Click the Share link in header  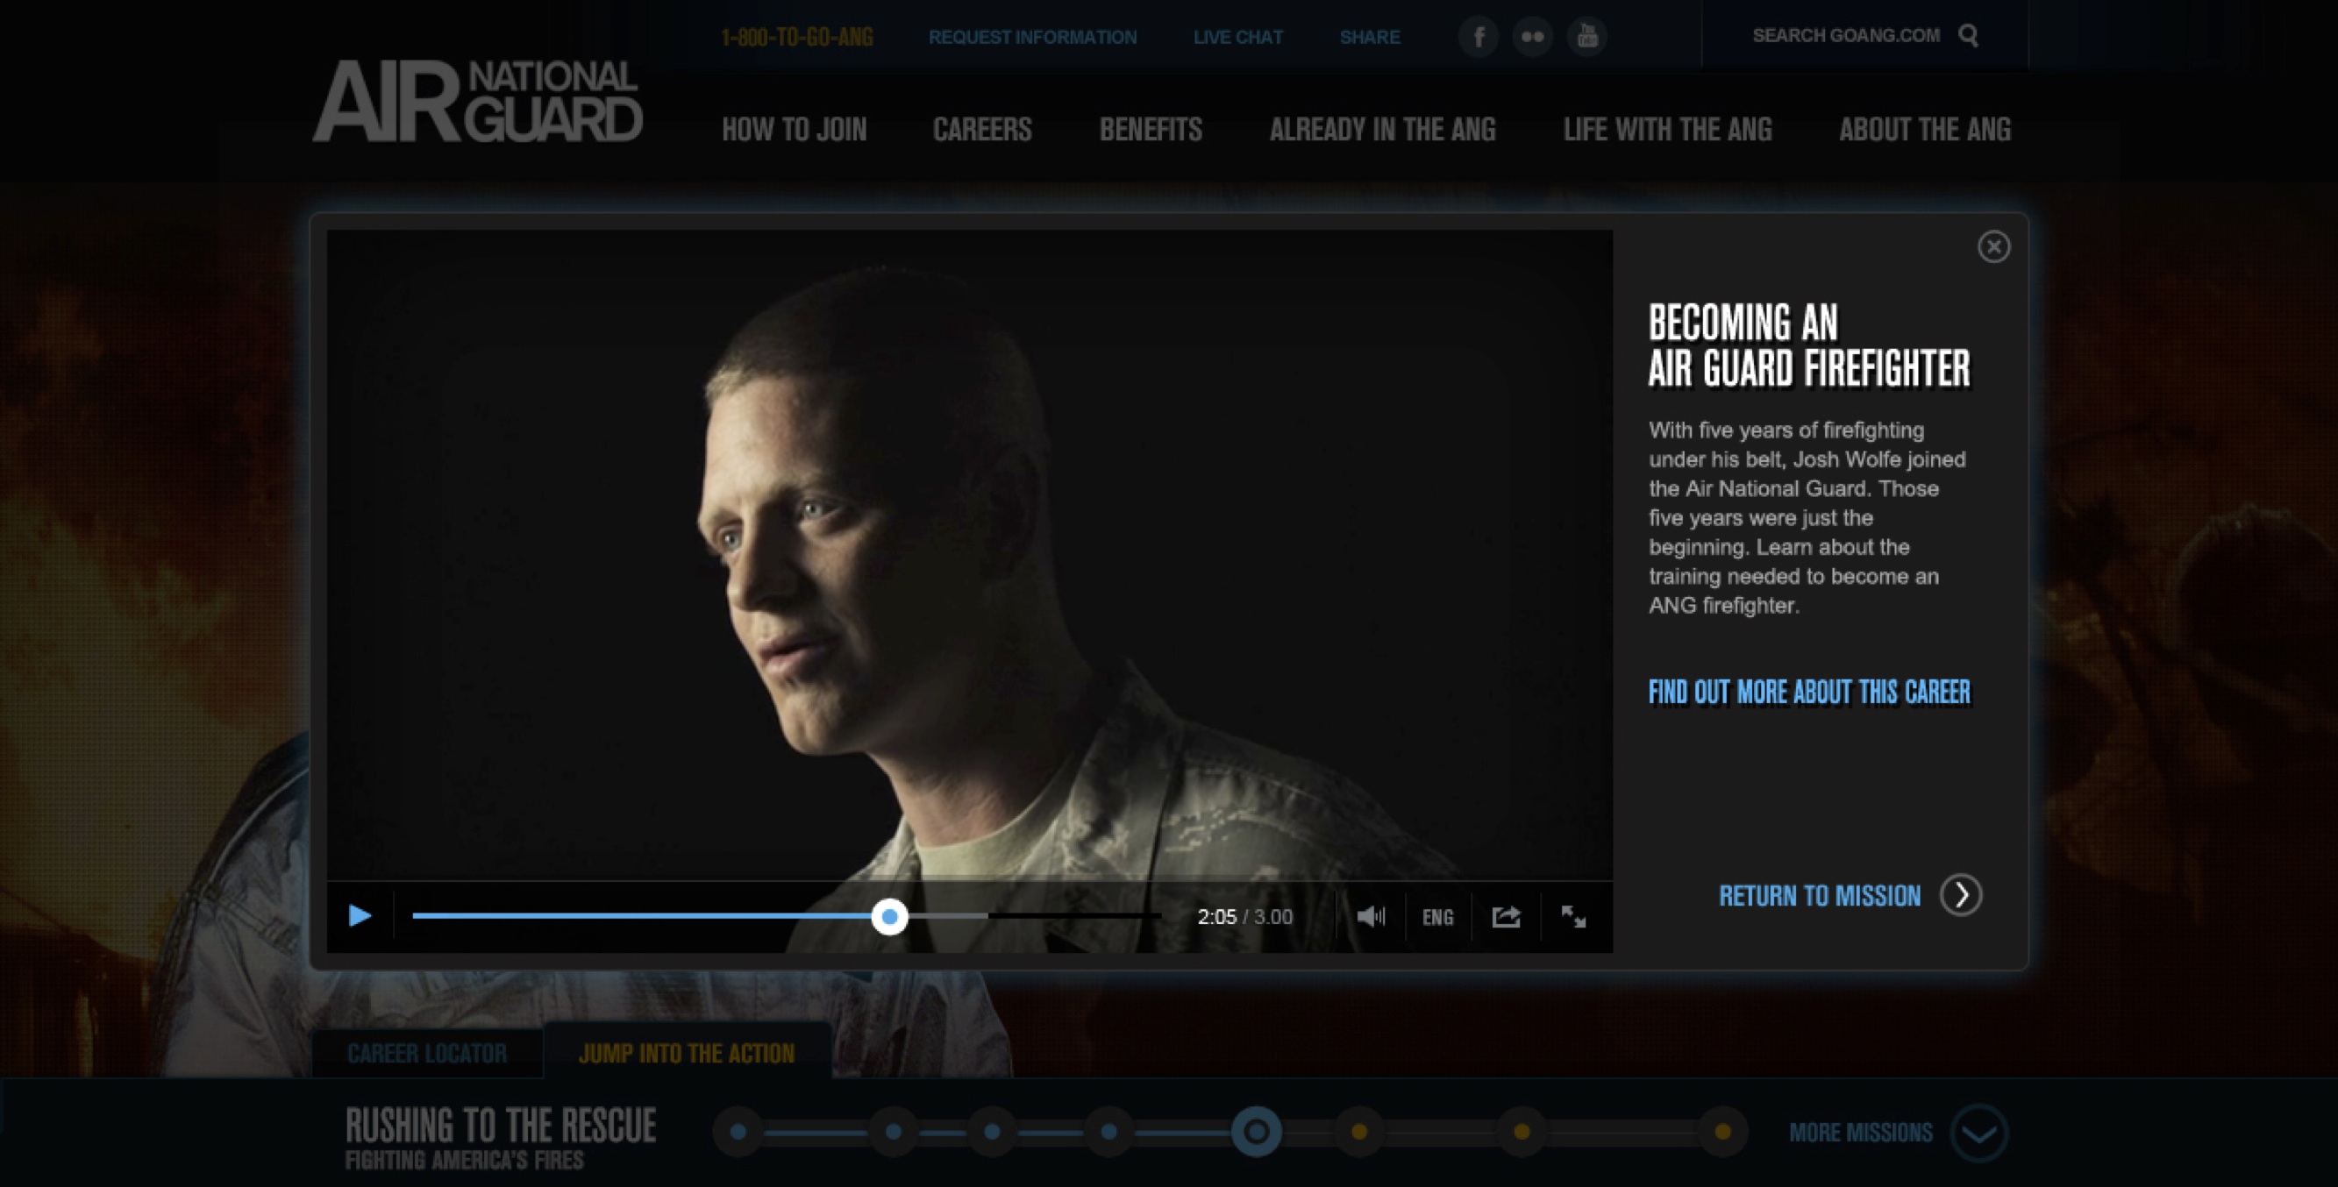[1370, 37]
